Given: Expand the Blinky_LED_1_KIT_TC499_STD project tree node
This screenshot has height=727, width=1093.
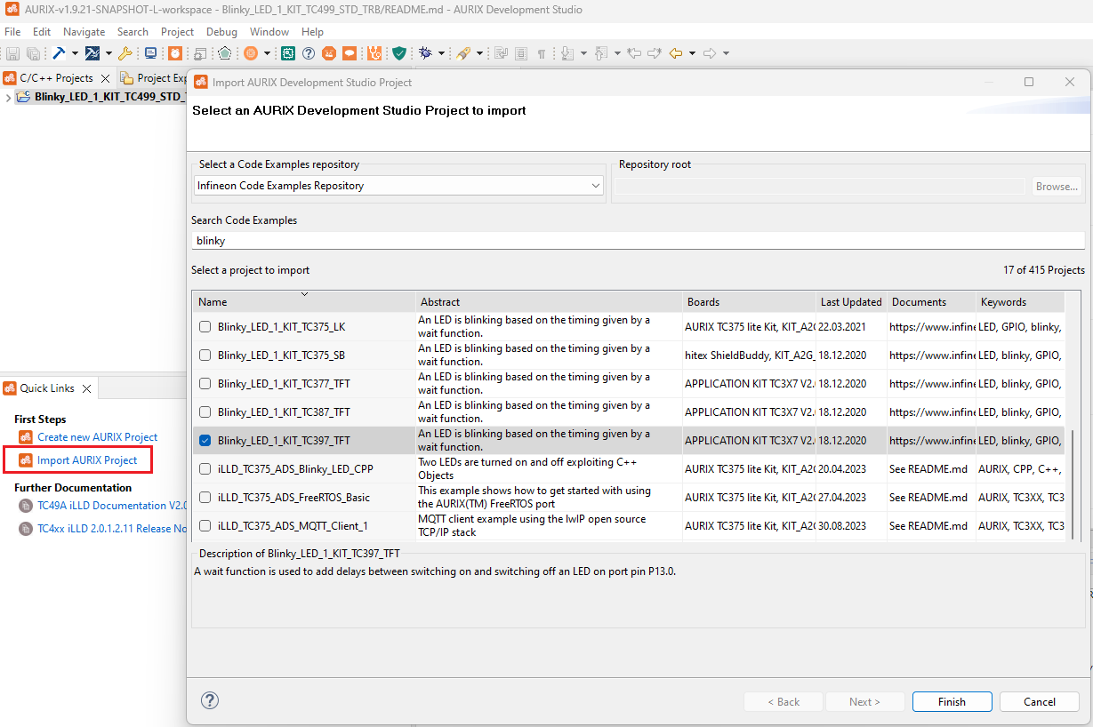Looking at the screenshot, I should click(8, 98).
